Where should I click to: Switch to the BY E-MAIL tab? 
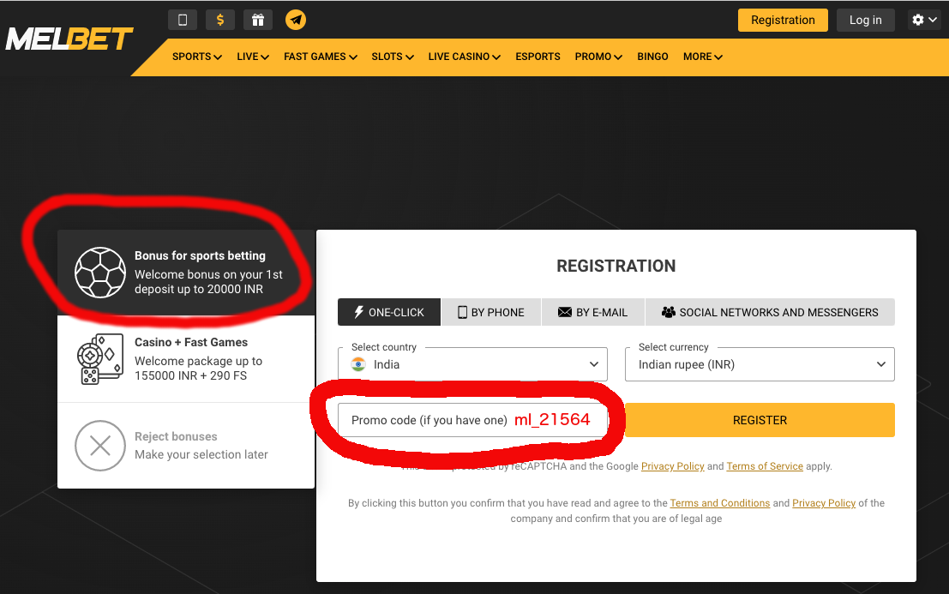(592, 312)
